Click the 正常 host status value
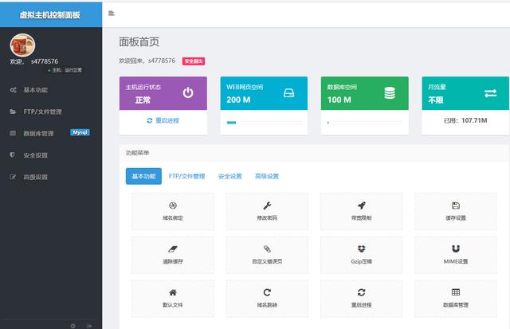Viewport: 510px width, 329px height. click(x=143, y=100)
